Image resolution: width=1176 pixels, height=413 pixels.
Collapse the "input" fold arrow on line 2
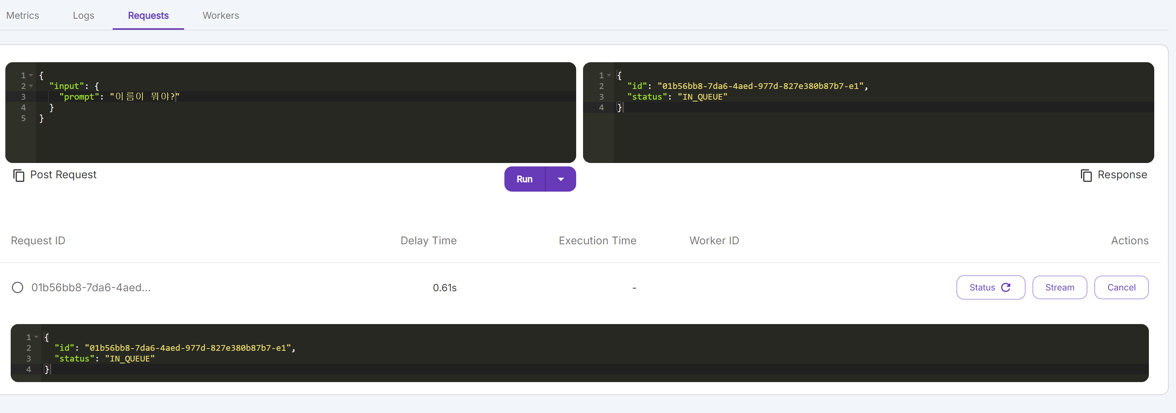[x=31, y=86]
